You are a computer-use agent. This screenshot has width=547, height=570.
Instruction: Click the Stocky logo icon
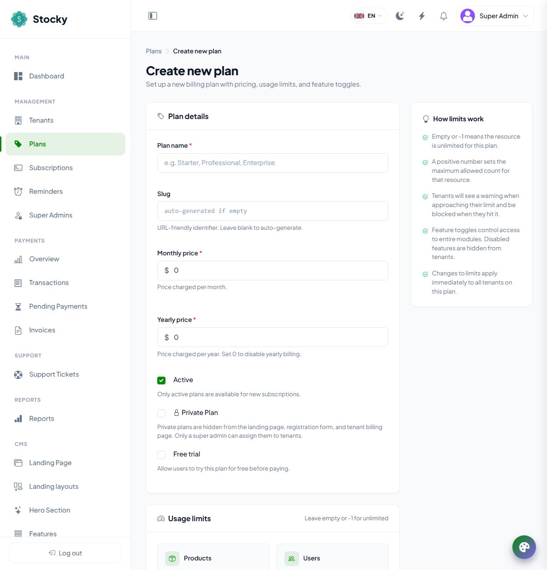[x=19, y=19]
